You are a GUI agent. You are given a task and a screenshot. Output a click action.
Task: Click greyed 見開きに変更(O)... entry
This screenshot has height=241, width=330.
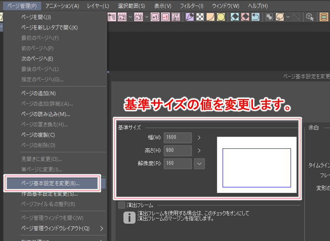(56, 159)
